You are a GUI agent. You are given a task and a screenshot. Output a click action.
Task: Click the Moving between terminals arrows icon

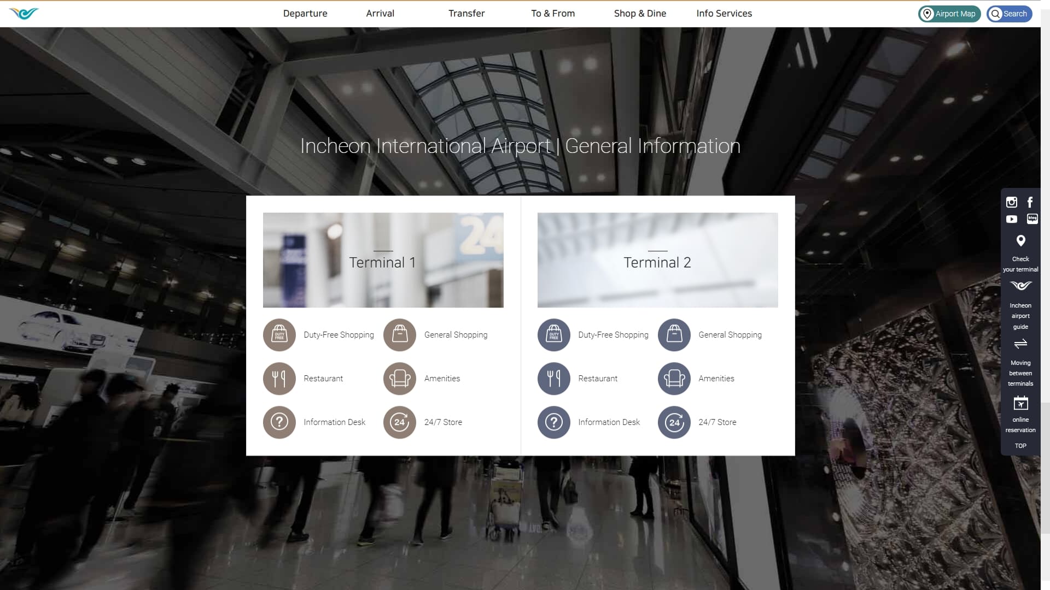point(1021,344)
